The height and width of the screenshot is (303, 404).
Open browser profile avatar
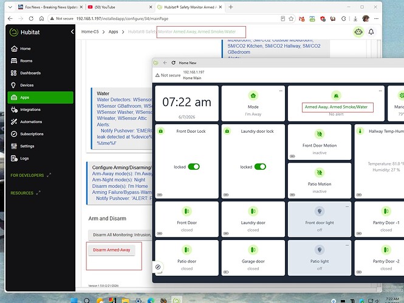[x=366, y=19]
